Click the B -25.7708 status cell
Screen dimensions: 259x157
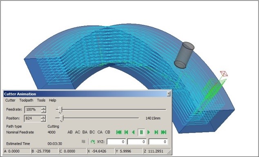(45, 151)
